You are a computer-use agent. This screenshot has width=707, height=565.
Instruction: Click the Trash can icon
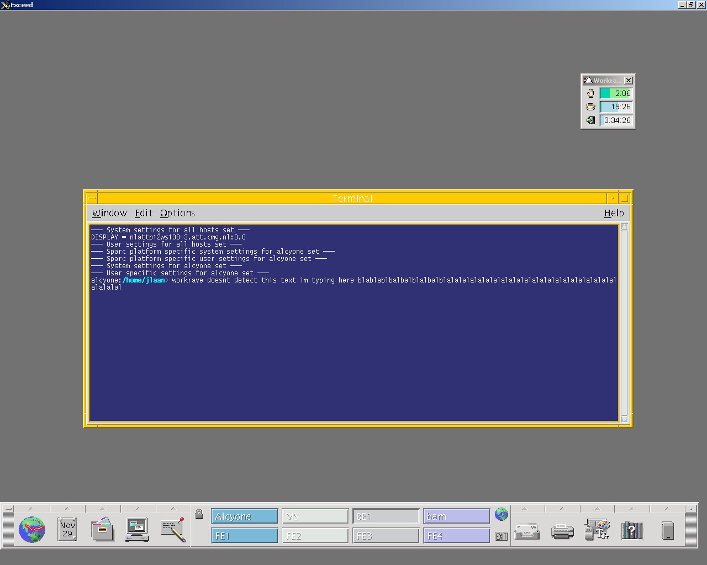click(x=667, y=530)
